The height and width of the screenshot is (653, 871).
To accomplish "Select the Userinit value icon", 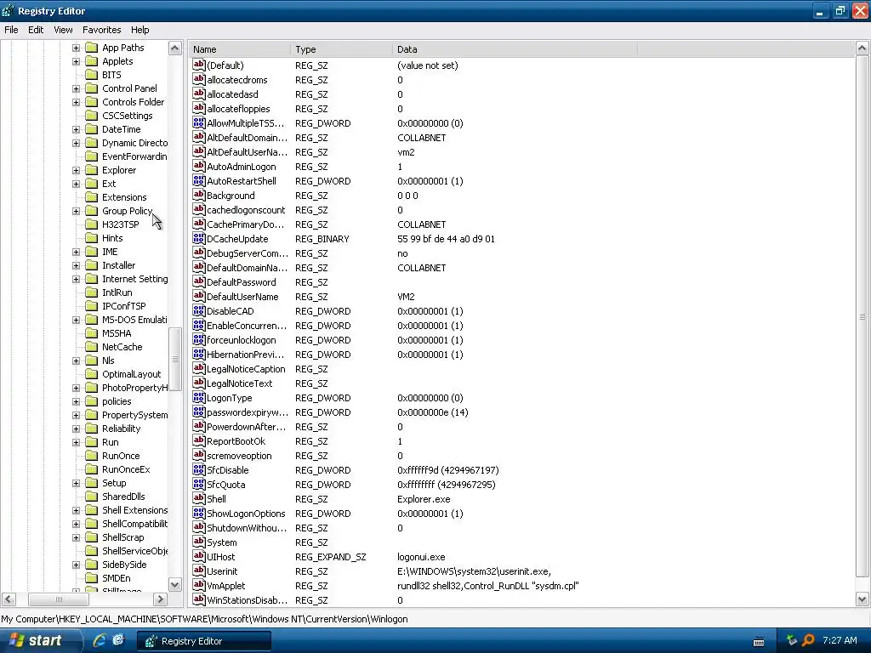I will pos(199,571).
